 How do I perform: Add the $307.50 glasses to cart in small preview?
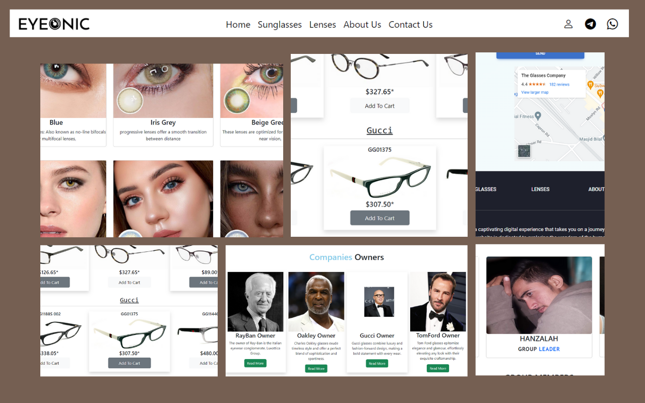[x=130, y=363]
